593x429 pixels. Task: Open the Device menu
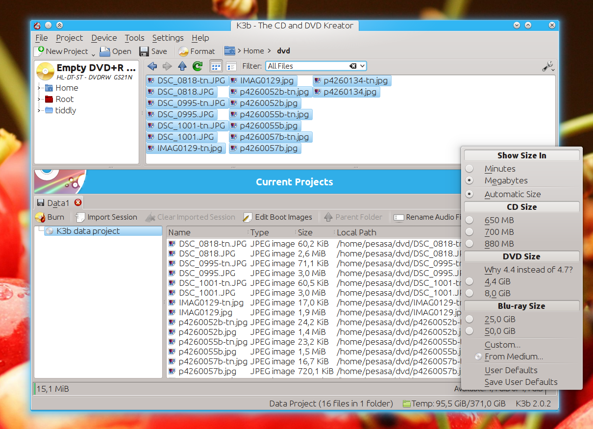104,38
